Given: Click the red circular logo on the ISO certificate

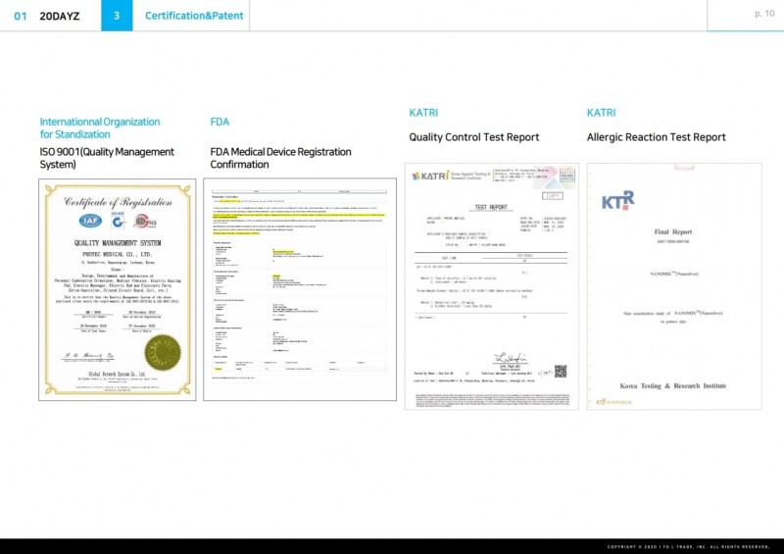Looking at the screenshot, I should 143,221.
